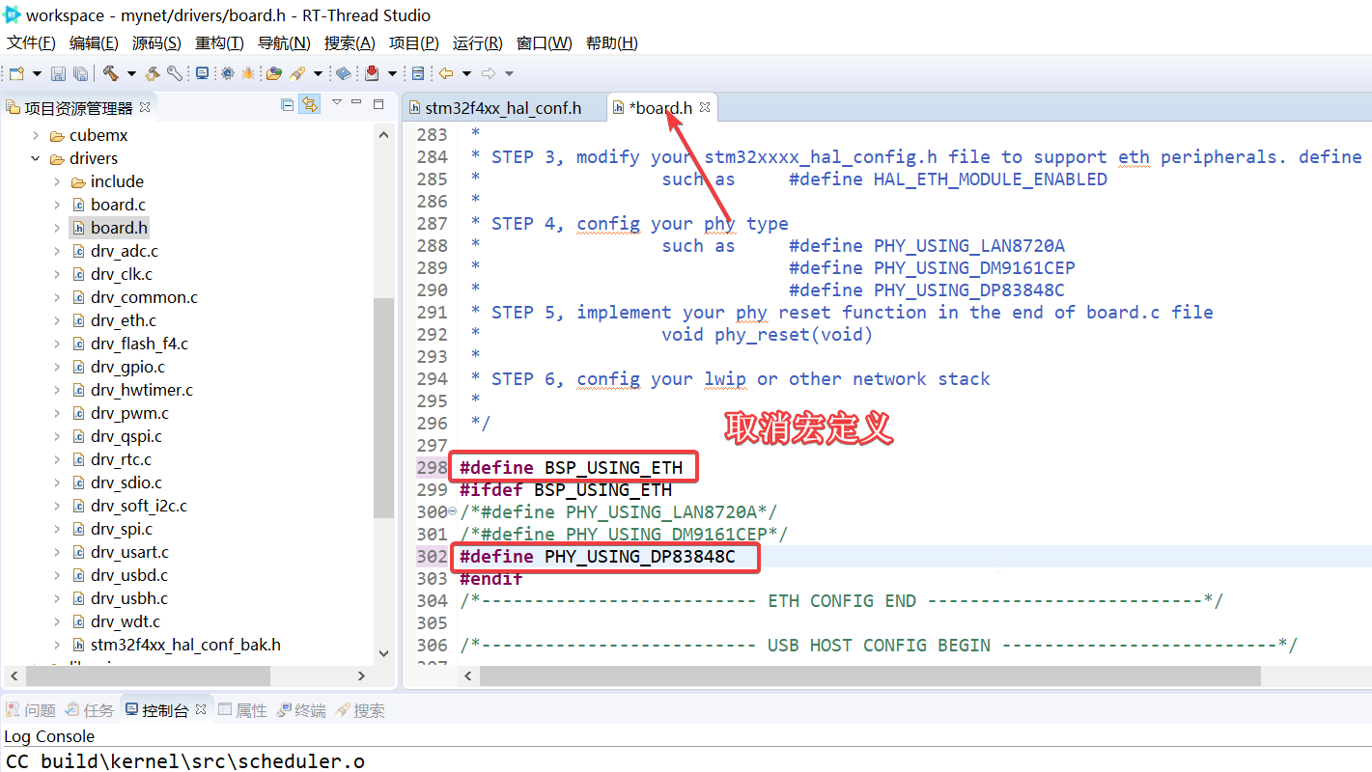The height and width of the screenshot is (772, 1372).
Task: Expand the include folder under drivers
Action: click(58, 180)
